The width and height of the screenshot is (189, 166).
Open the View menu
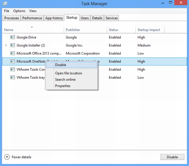coord(33,11)
